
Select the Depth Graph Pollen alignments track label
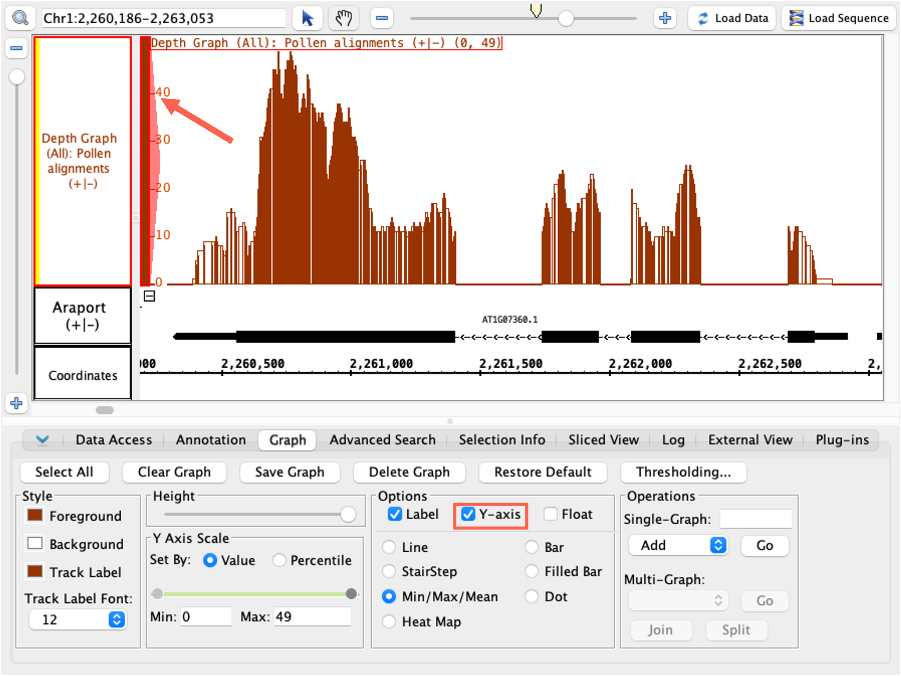[83, 161]
